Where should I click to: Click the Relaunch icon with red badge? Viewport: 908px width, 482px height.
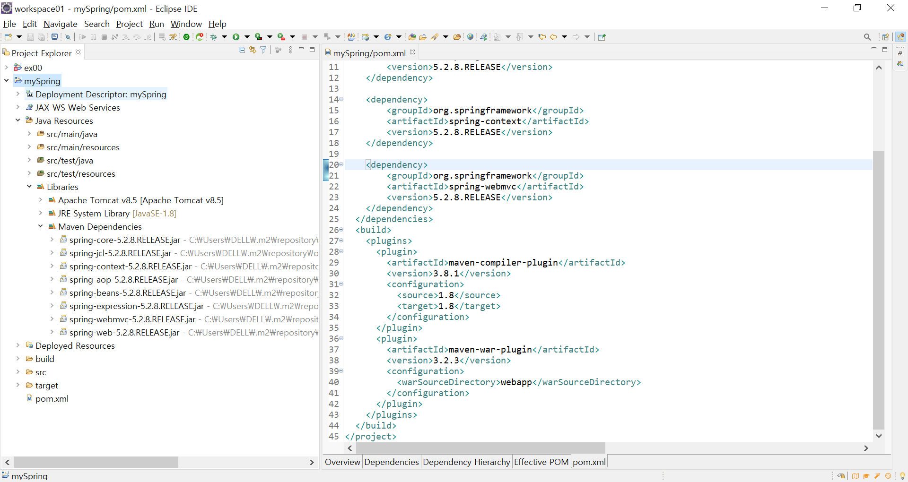click(200, 37)
